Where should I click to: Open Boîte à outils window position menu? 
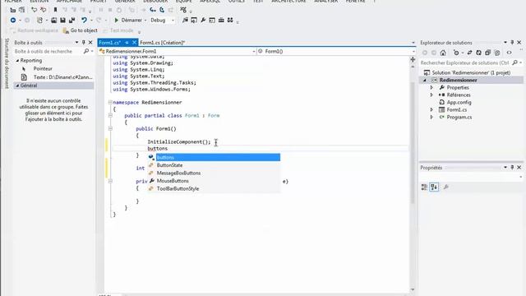(x=76, y=43)
